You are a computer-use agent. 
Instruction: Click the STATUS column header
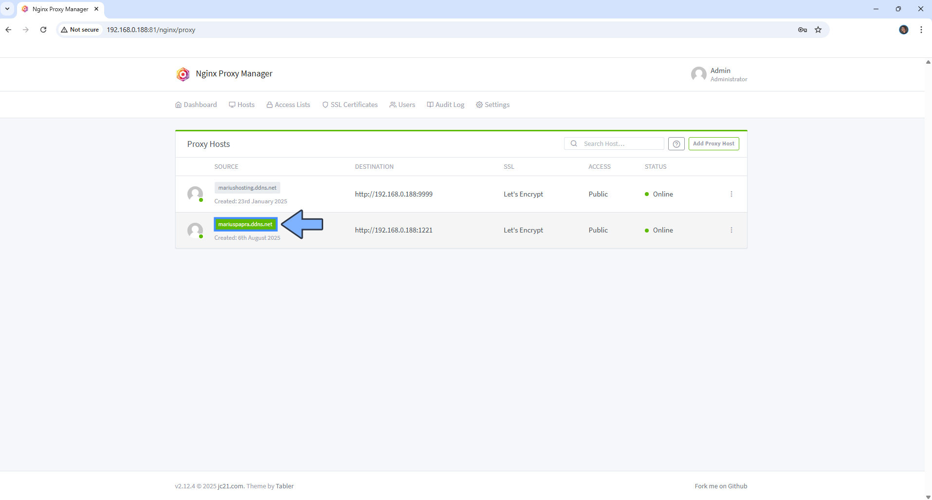click(x=656, y=167)
